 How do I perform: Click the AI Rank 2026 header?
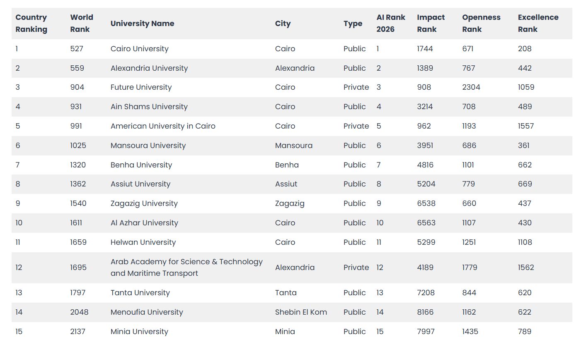tap(391, 23)
